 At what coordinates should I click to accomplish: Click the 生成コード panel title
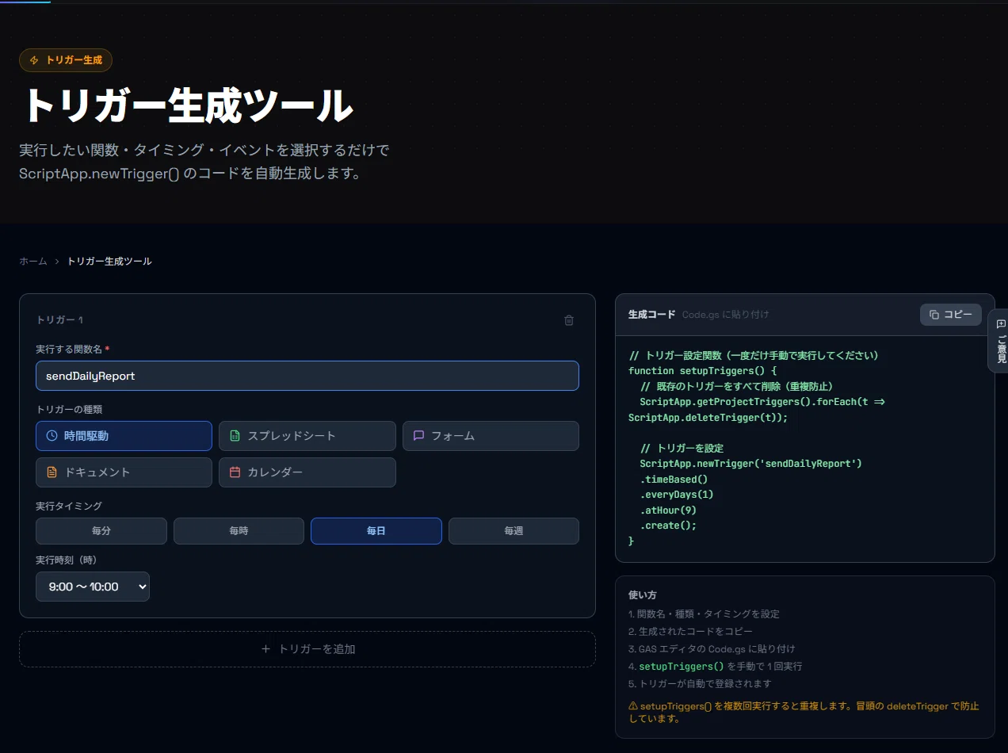coord(652,315)
